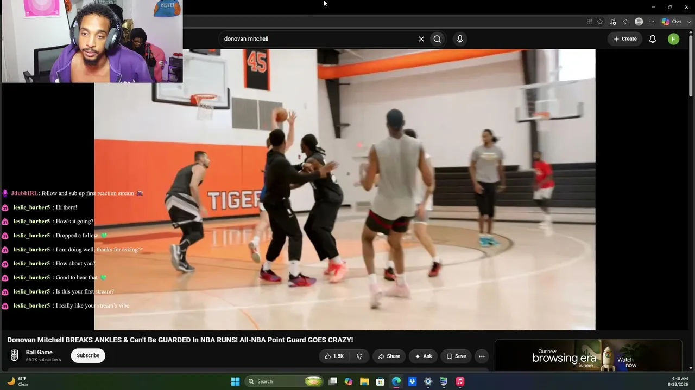Image resolution: width=695 pixels, height=390 pixels.
Task: Open the Copilot Chat button
Action: coord(672,22)
